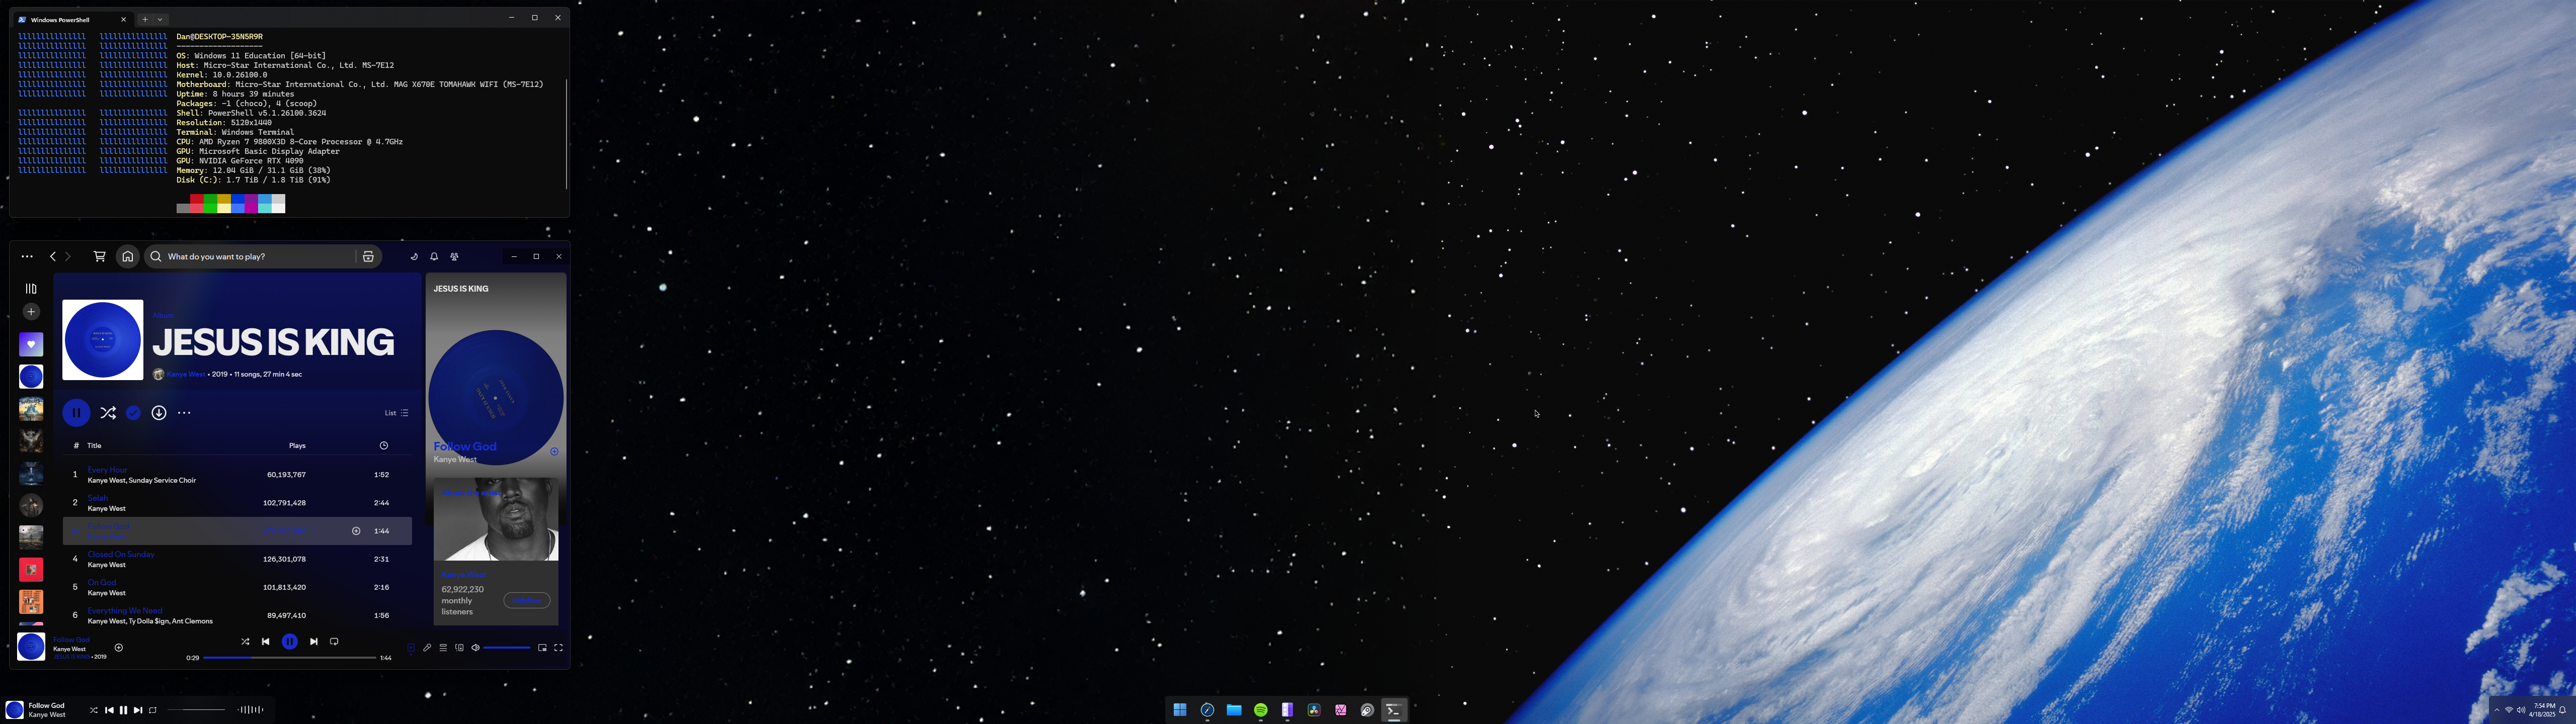Viewport: 2576px width, 724px height.
Task: Click the album cover art of JESUS IS KING
Action: click(x=103, y=340)
